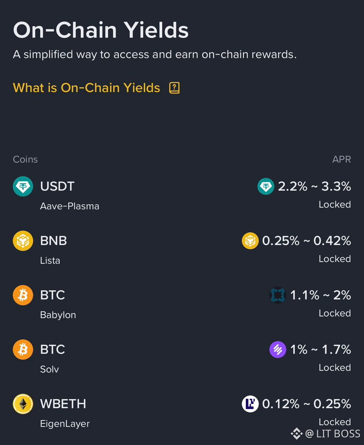
Task: Open the WBETH EigenLayer product name
Action: click(x=65, y=423)
